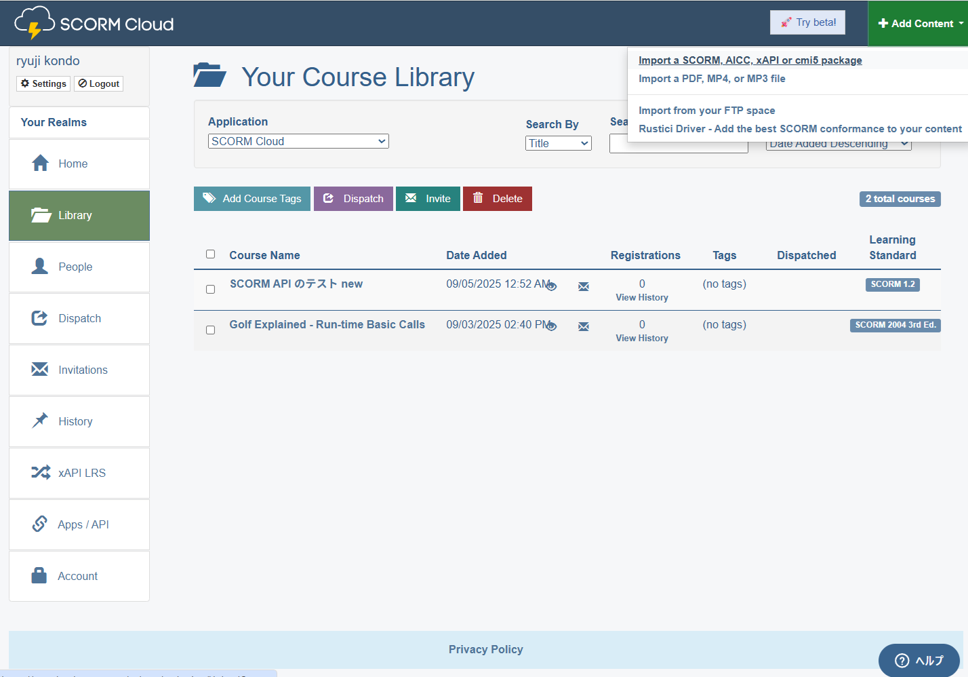Click the xAPI LRS shuffle icon
The width and height of the screenshot is (968, 677).
tap(41, 472)
